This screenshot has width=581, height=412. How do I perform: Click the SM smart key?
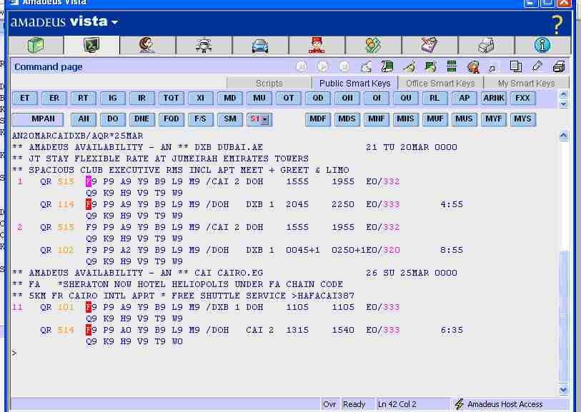point(229,119)
